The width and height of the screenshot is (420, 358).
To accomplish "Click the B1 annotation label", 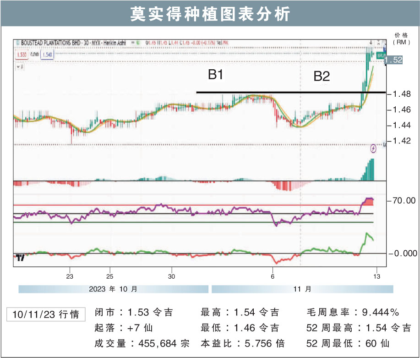I will point(215,75).
